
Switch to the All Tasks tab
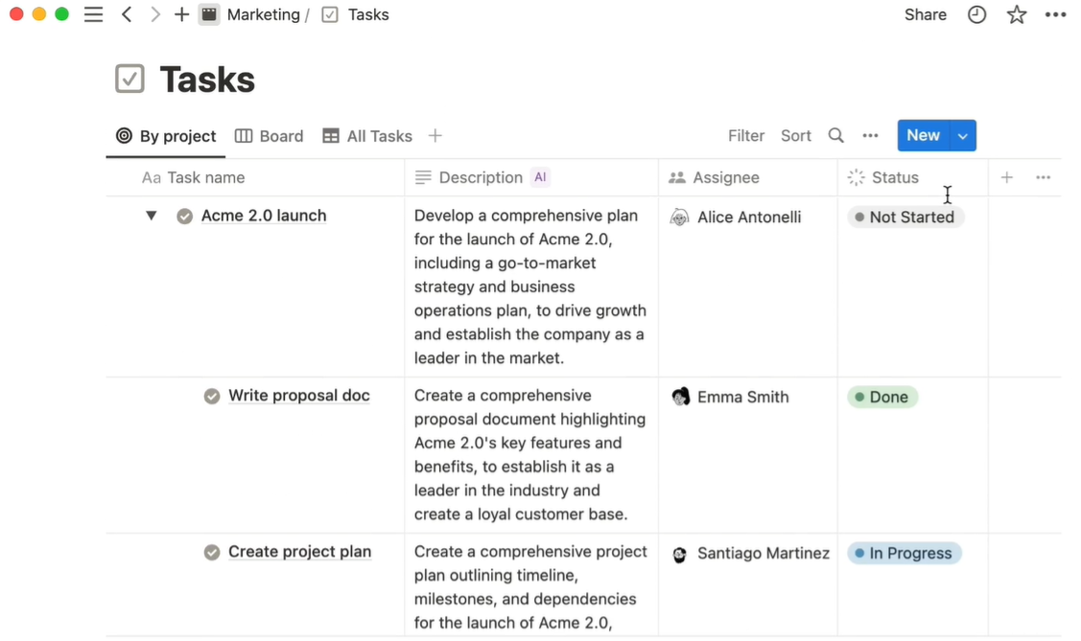pyautogui.click(x=367, y=136)
